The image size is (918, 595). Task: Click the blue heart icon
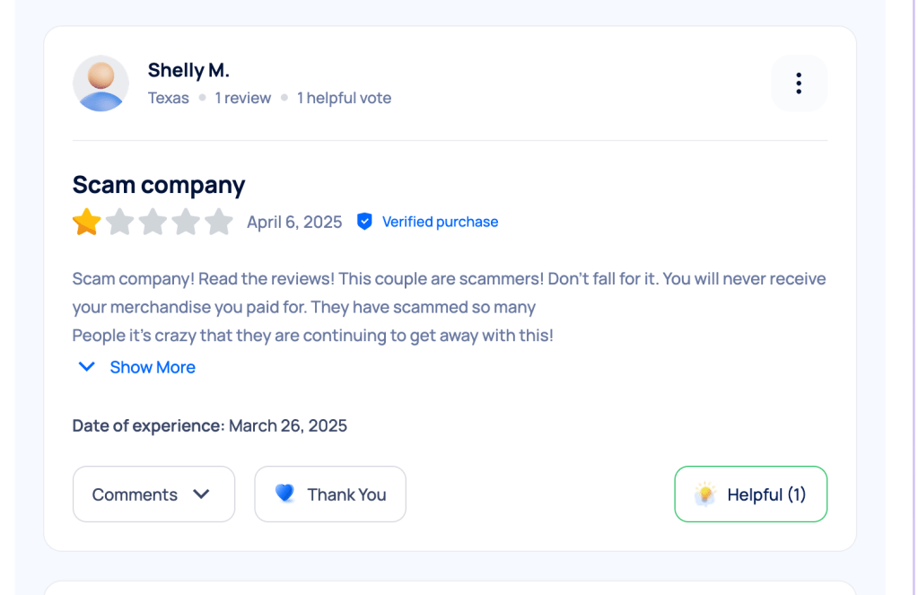pyautogui.click(x=284, y=494)
